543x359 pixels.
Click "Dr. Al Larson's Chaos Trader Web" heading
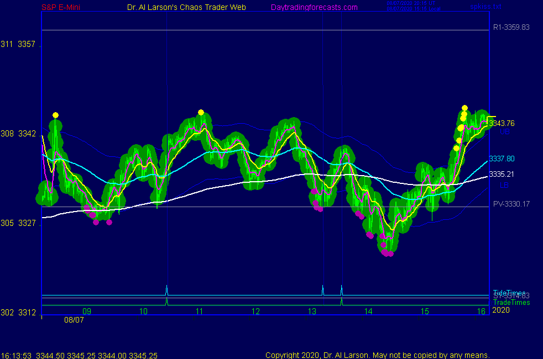pos(186,7)
